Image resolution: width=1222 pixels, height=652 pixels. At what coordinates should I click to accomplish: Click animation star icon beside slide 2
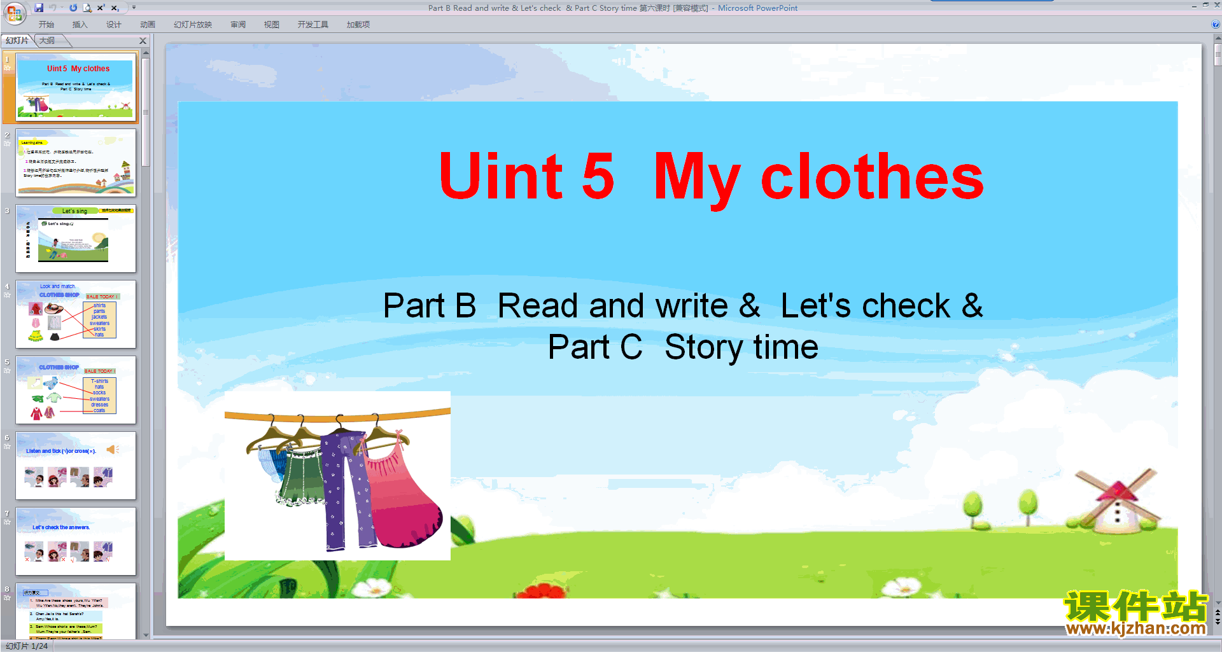click(x=7, y=143)
